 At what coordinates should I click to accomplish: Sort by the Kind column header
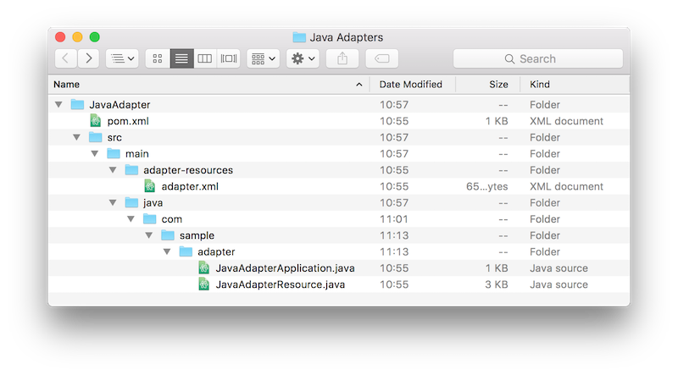[576, 85]
